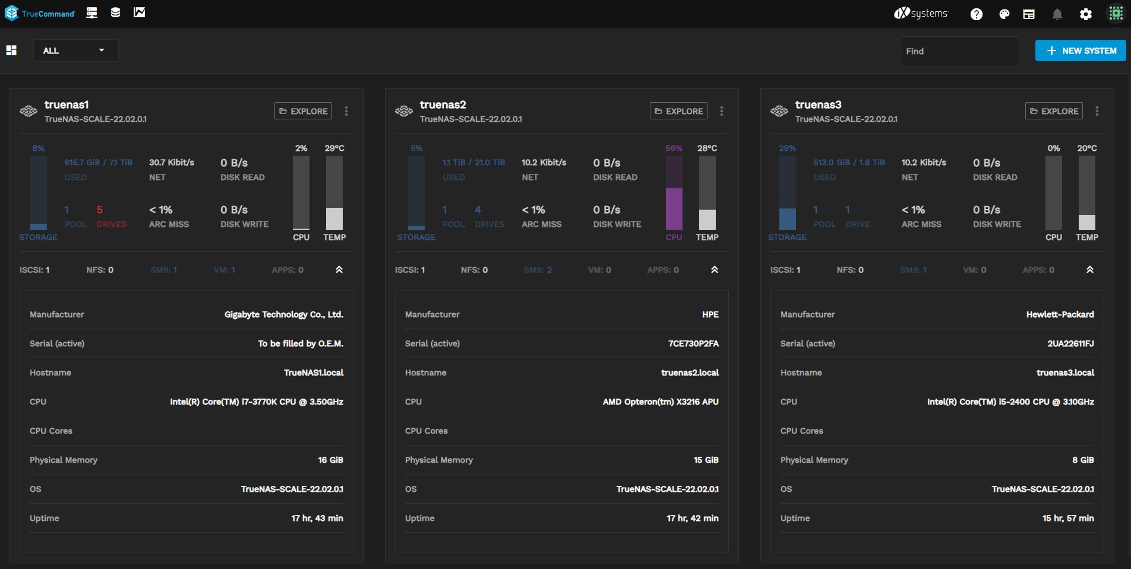Viewport: 1131px width, 569px height.
Task: Click ISCSI: 1 on the truenas2 card
Action: pyautogui.click(x=410, y=270)
